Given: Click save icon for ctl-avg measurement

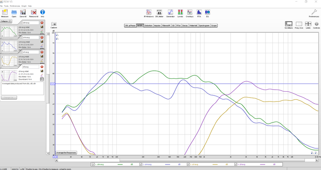Looking at the screenshot, I should coord(42,71).
